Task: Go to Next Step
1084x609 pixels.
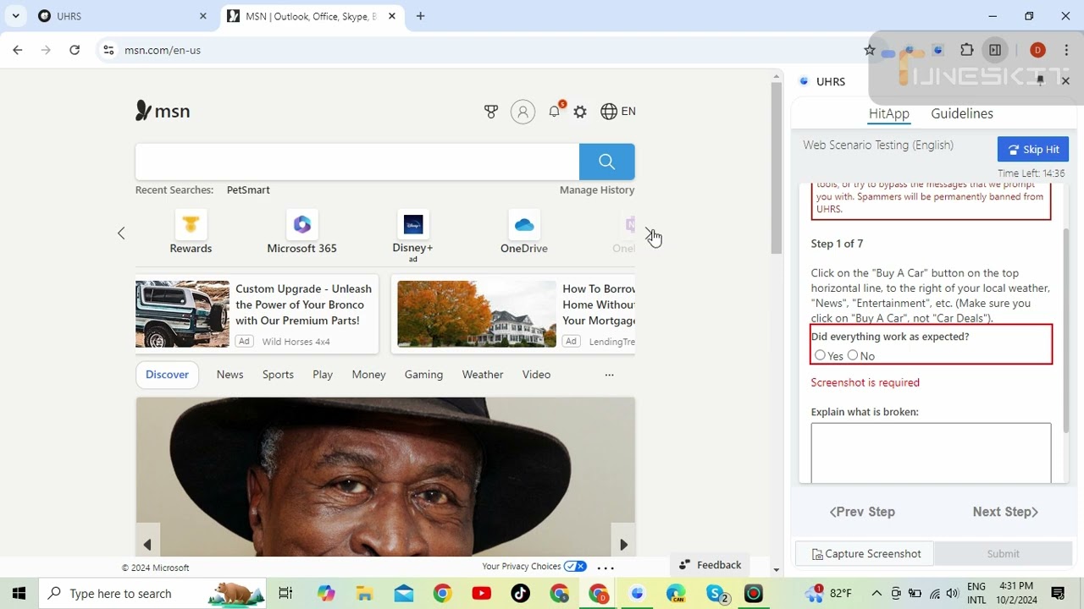Action: (1005, 512)
